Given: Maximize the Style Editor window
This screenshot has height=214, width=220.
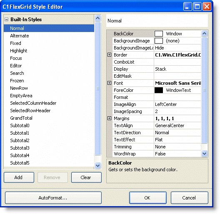Looking at the screenshot, I should click(x=197, y=7).
